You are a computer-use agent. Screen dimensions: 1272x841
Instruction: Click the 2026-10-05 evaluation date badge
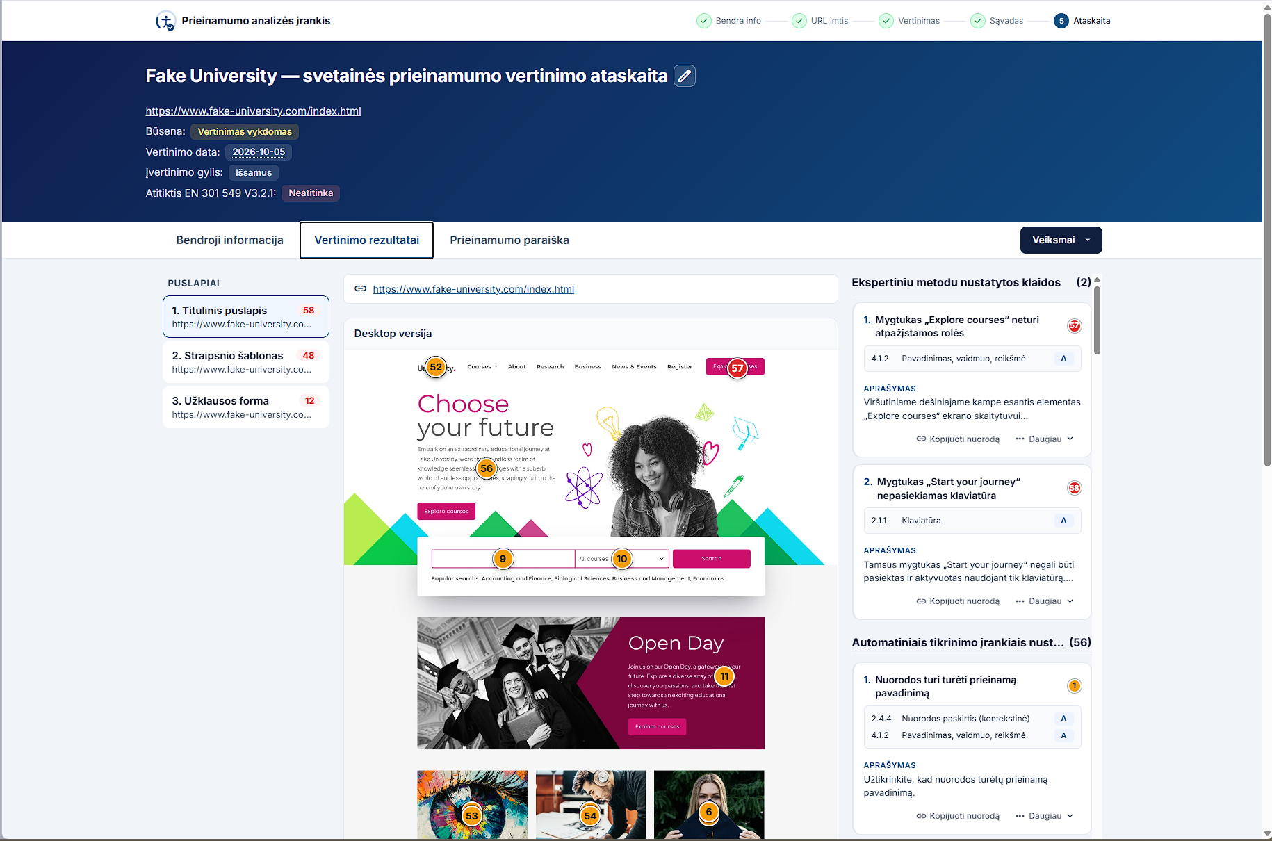pyautogui.click(x=259, y=152)
